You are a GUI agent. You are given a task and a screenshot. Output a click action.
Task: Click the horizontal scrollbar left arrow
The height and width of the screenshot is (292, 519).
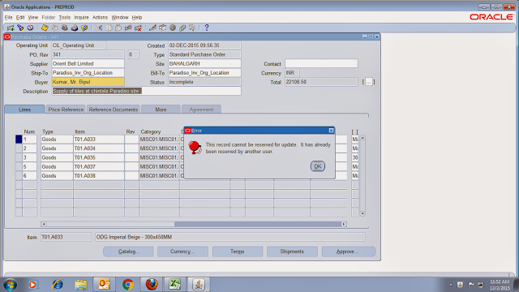(x=43, y=224)
